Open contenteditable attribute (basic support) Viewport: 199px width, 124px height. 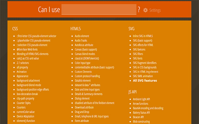(95, 67)
